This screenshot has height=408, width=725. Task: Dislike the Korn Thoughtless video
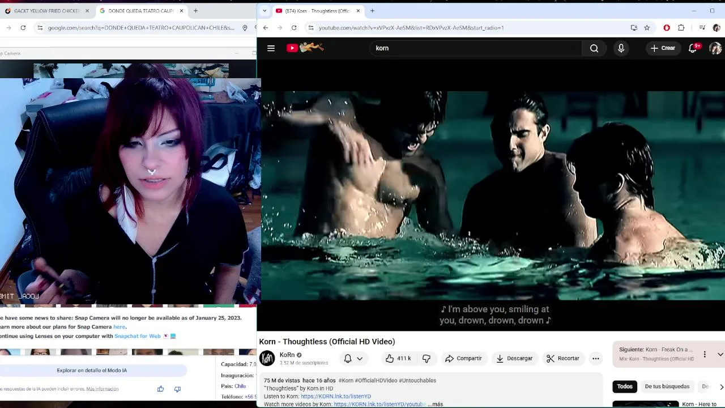click(x=427, y=358)
